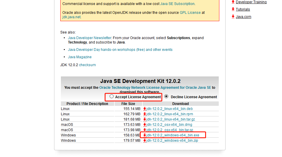Click red download arrow for osx-x64_bin.tar.gz
The image size is (282, 157).
(x=145, y=130)
